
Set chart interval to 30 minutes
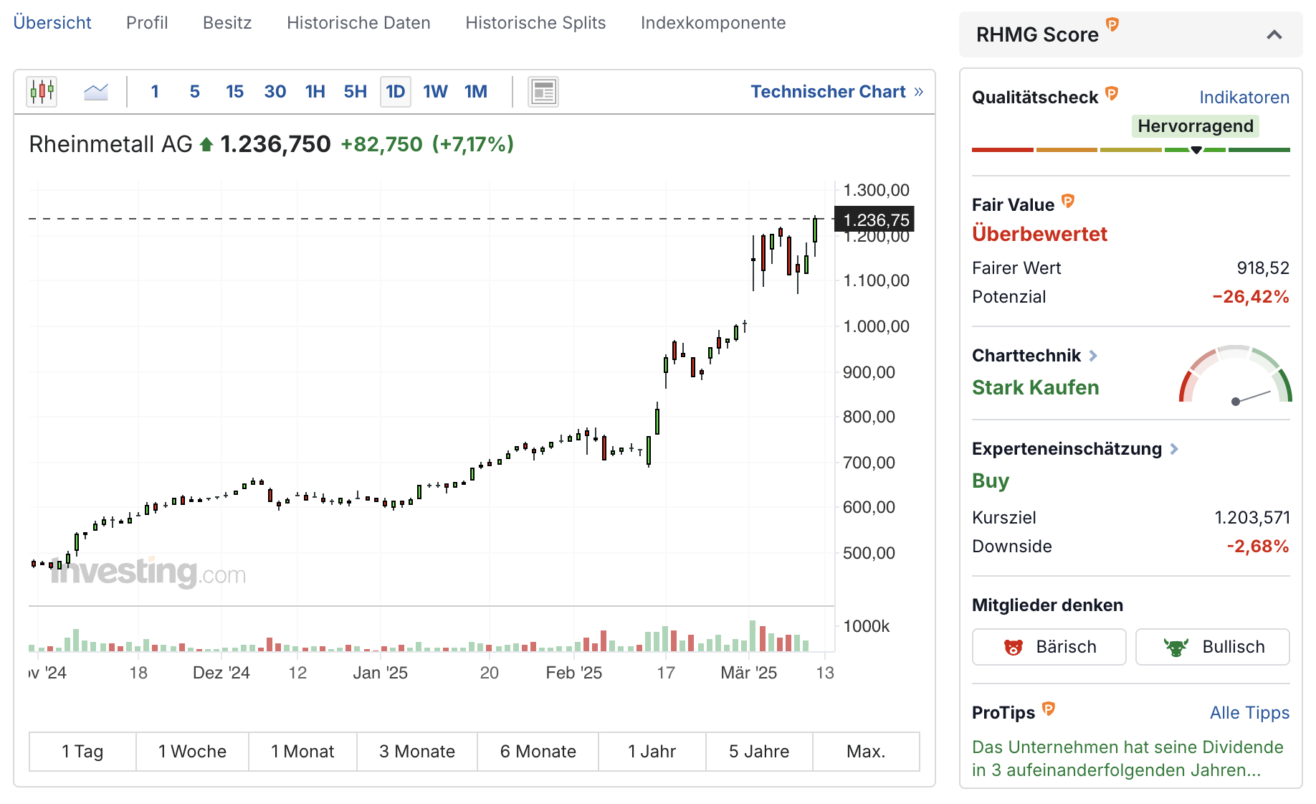click(x=275, y=92)
